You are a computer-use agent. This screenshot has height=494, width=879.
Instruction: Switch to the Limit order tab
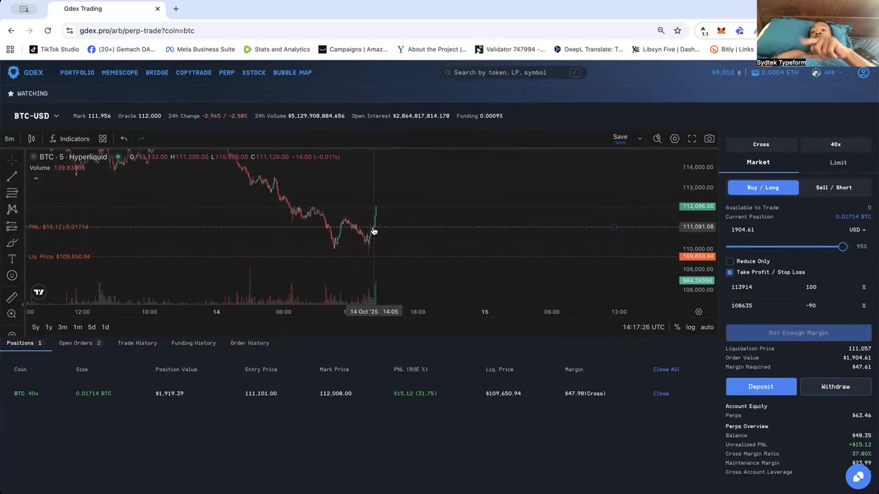coord(838,163)
